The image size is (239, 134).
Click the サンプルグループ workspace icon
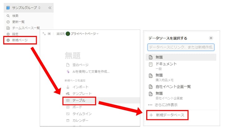(8, 7)
